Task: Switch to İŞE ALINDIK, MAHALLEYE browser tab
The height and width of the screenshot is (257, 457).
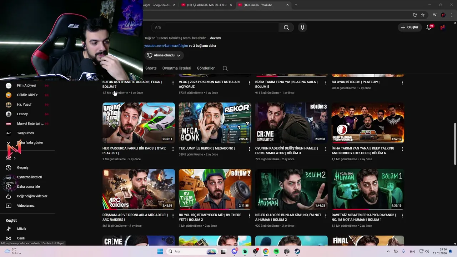Action: click(x=207, y=5)
